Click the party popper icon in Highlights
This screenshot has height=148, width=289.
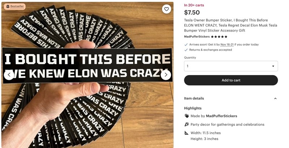click(x=187, y=125)
